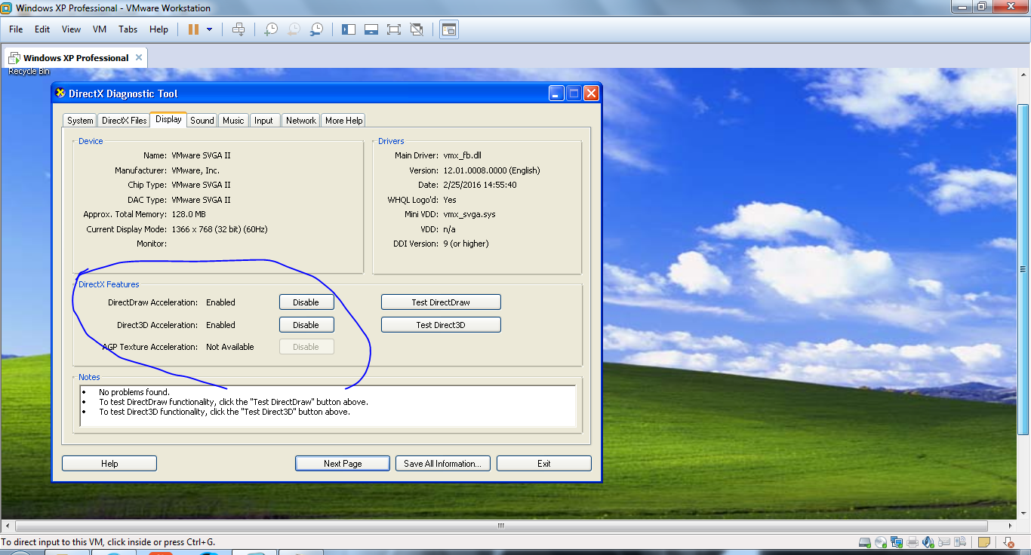Screen dimensions: 1031x555
Task: Switch to the DirectX Files tab
Action: 125,121
